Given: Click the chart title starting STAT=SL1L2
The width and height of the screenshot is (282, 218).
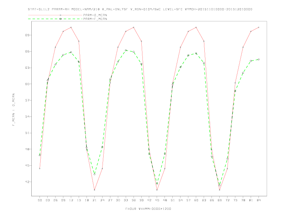Looking at the screenshot, I should point(140,9).
